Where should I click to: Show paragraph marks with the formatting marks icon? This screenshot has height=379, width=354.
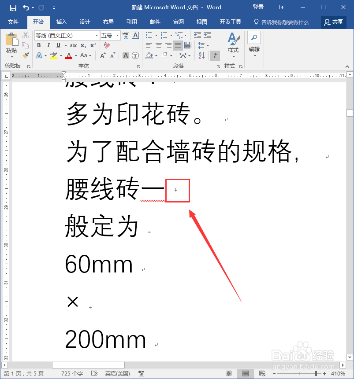215,55
